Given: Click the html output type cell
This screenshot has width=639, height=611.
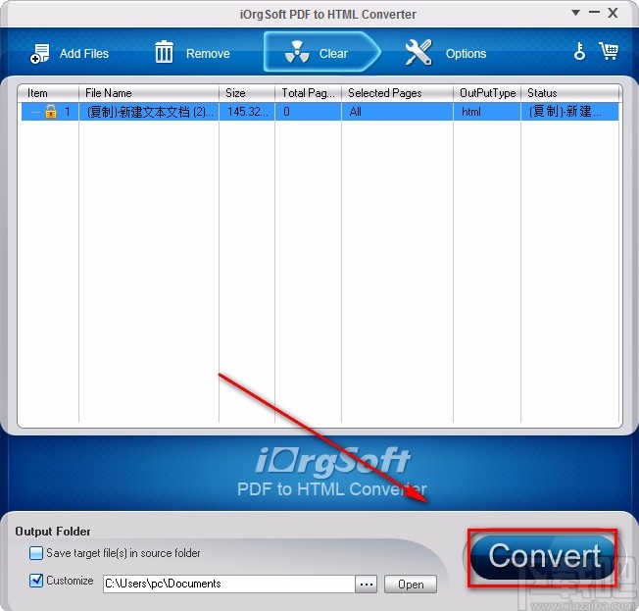Looking at the screenshot, I should (487, 112).
